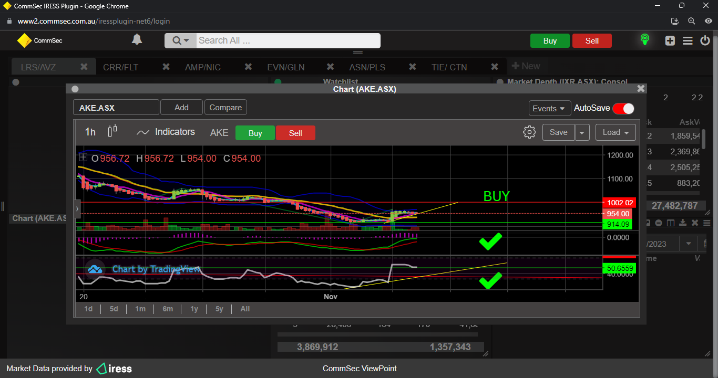The image size is (718, 378).
Task: Open the search magnifier category dropdown
Action: click(x=180, y=40)
